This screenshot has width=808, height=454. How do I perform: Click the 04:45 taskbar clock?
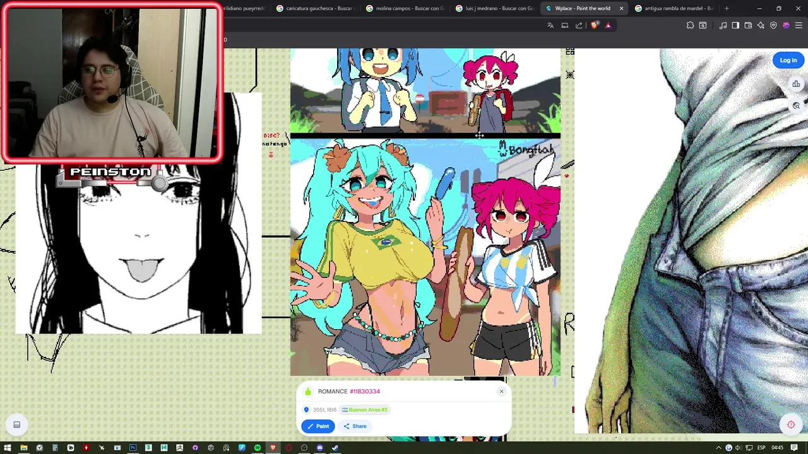pyautogui.click(x=778, y=448)
